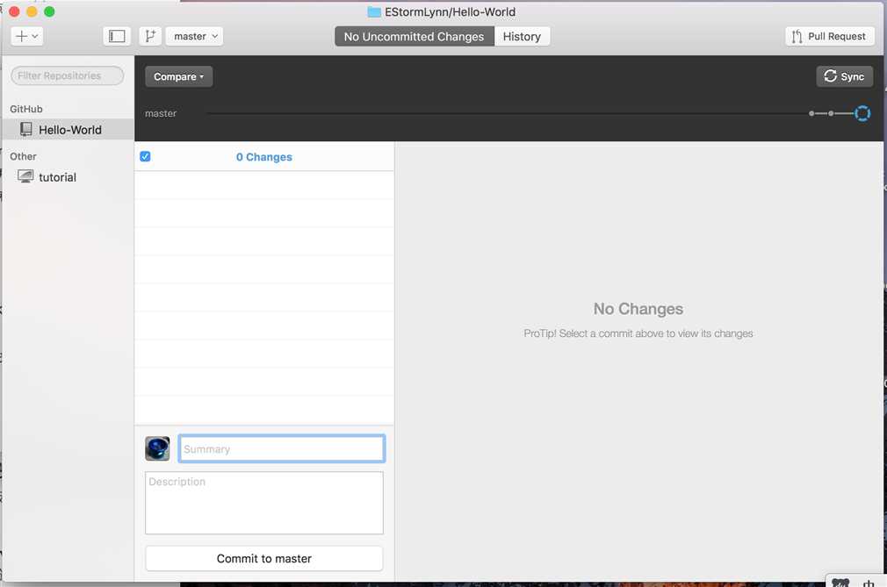Viewport: 887px width, 587px height.
Task: Click the 0 Changes header text
Action: click(264, 157)
